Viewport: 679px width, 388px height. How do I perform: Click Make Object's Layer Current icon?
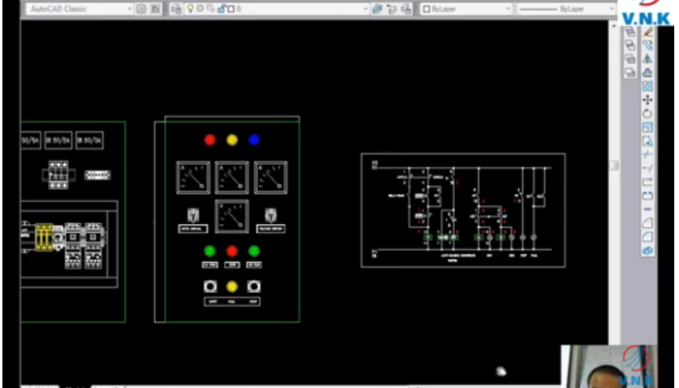[377, 9]
